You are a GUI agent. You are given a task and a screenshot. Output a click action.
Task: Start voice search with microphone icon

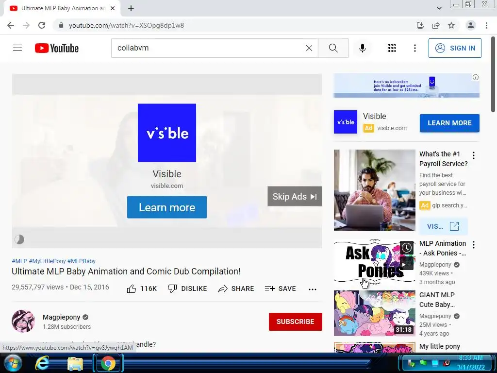(x=363, y=48)
